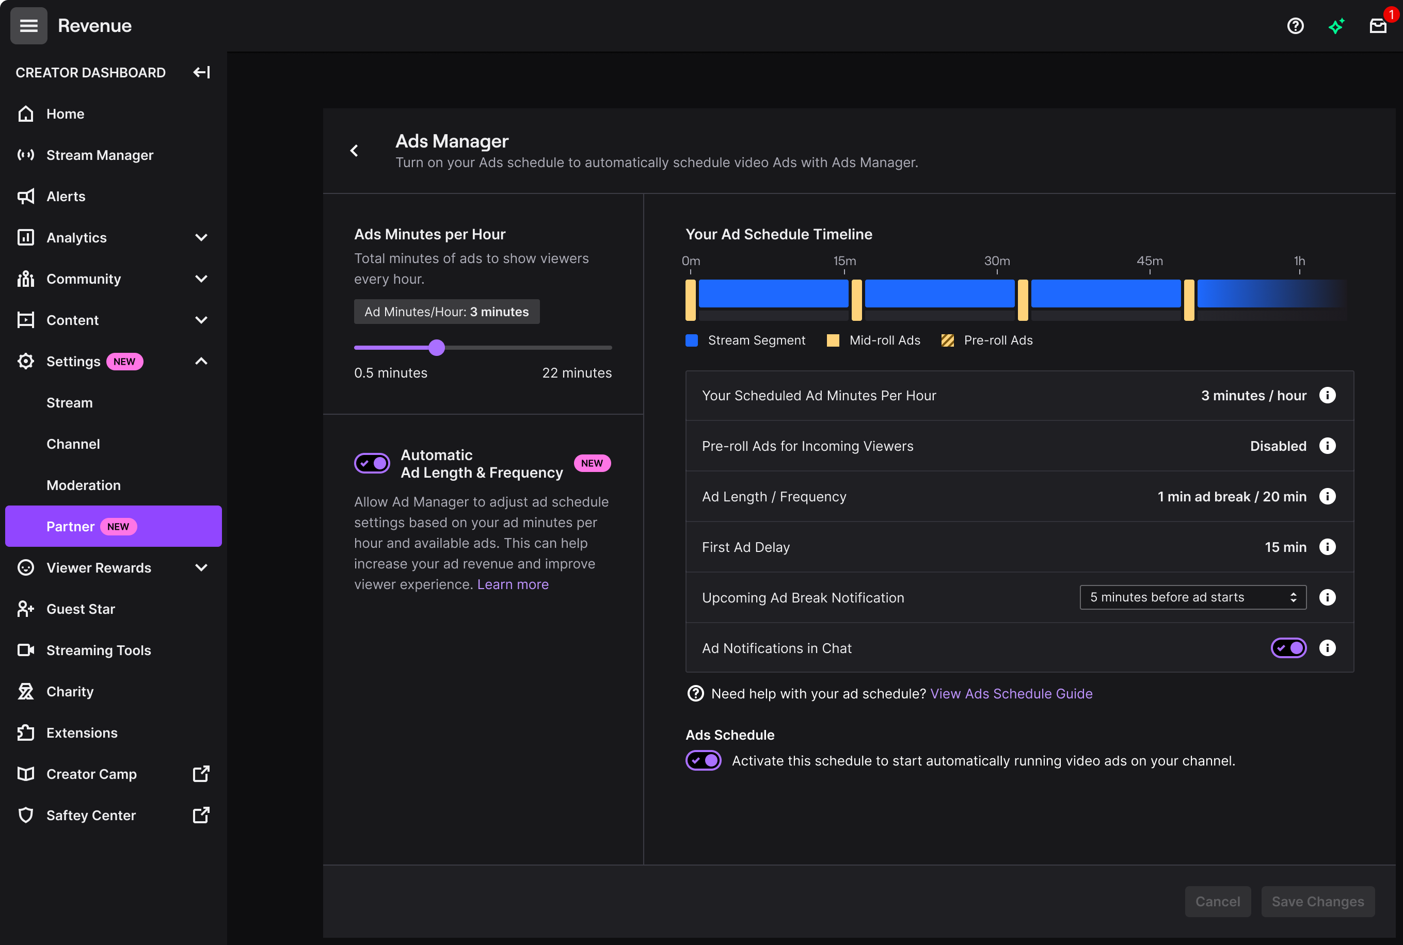Image resolution: width=1403 pixels, height=945 pixels.
Task: Click the Creator Camp book icon
Action: click(x=25, y=774)
